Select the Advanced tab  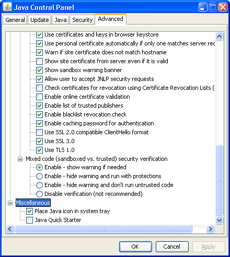click(x=110, y=19)
